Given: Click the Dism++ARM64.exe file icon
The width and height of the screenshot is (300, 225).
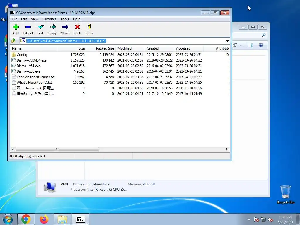Looking at the screenshot, I should [13, 60].
